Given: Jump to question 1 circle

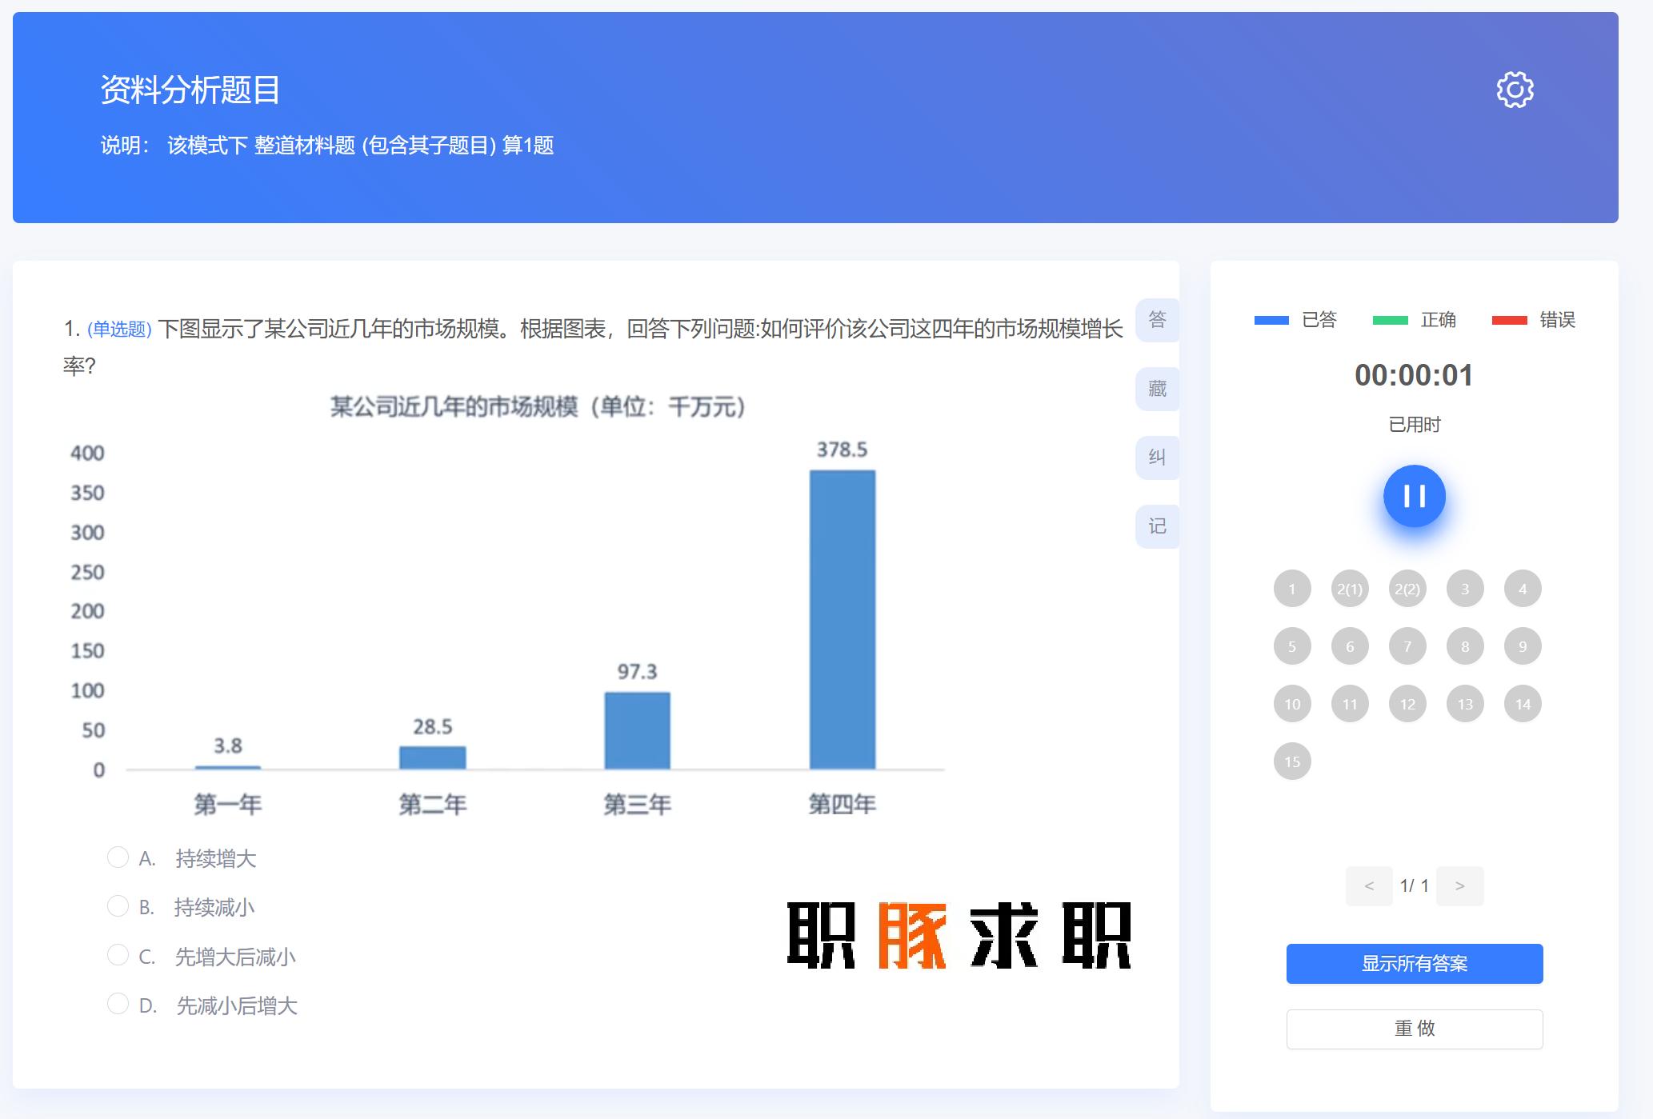Looking at the screenshot, I should [x=1292, y=589].
